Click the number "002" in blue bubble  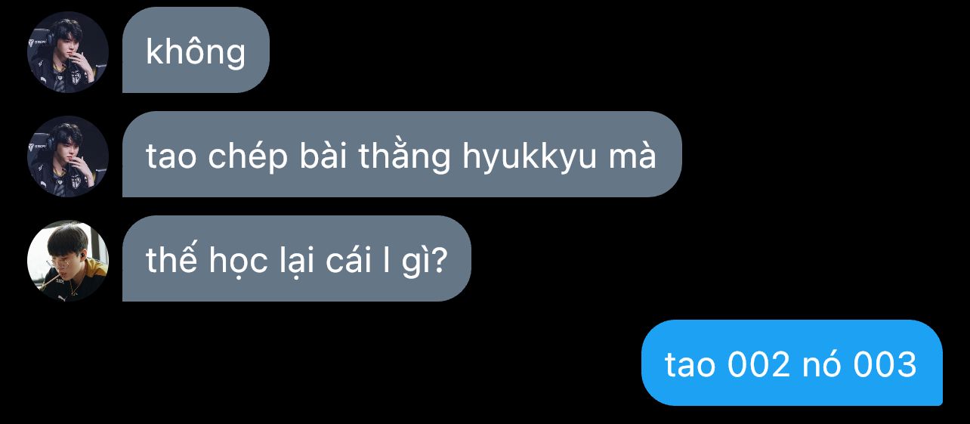pos(758,364)
